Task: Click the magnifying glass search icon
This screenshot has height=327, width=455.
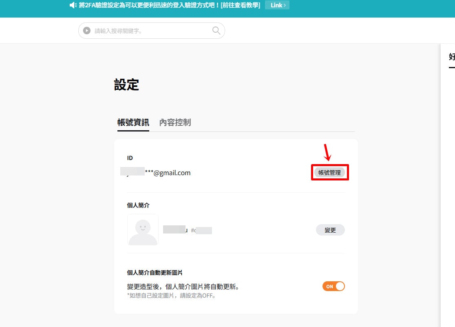Action: [x=216, y=30]
